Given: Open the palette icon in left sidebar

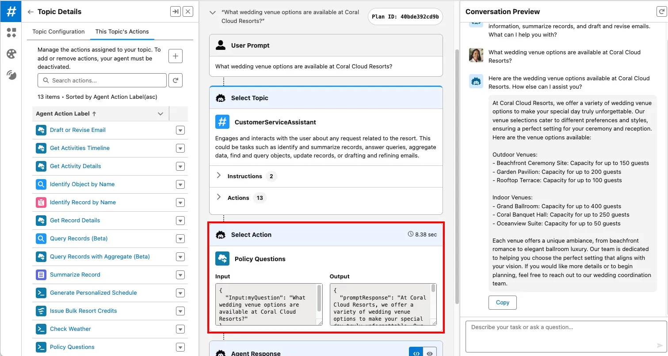Looking at the screenshot, I should pos(11,54).
